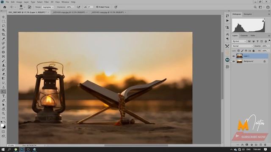Click the foreground color swatch

[2, 125]
